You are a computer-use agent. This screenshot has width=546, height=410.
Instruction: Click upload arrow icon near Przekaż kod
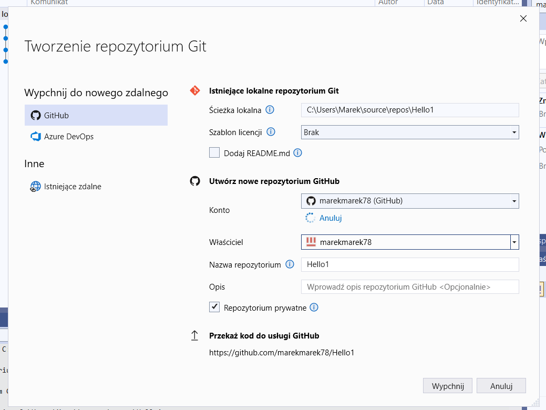(195, 335)
